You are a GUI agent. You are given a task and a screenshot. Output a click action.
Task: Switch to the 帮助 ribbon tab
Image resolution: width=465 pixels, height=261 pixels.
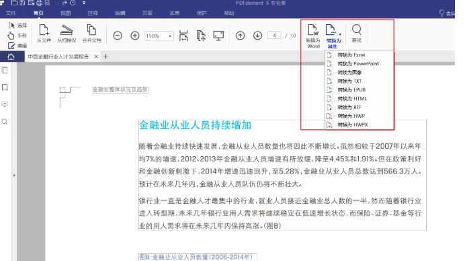229,13
